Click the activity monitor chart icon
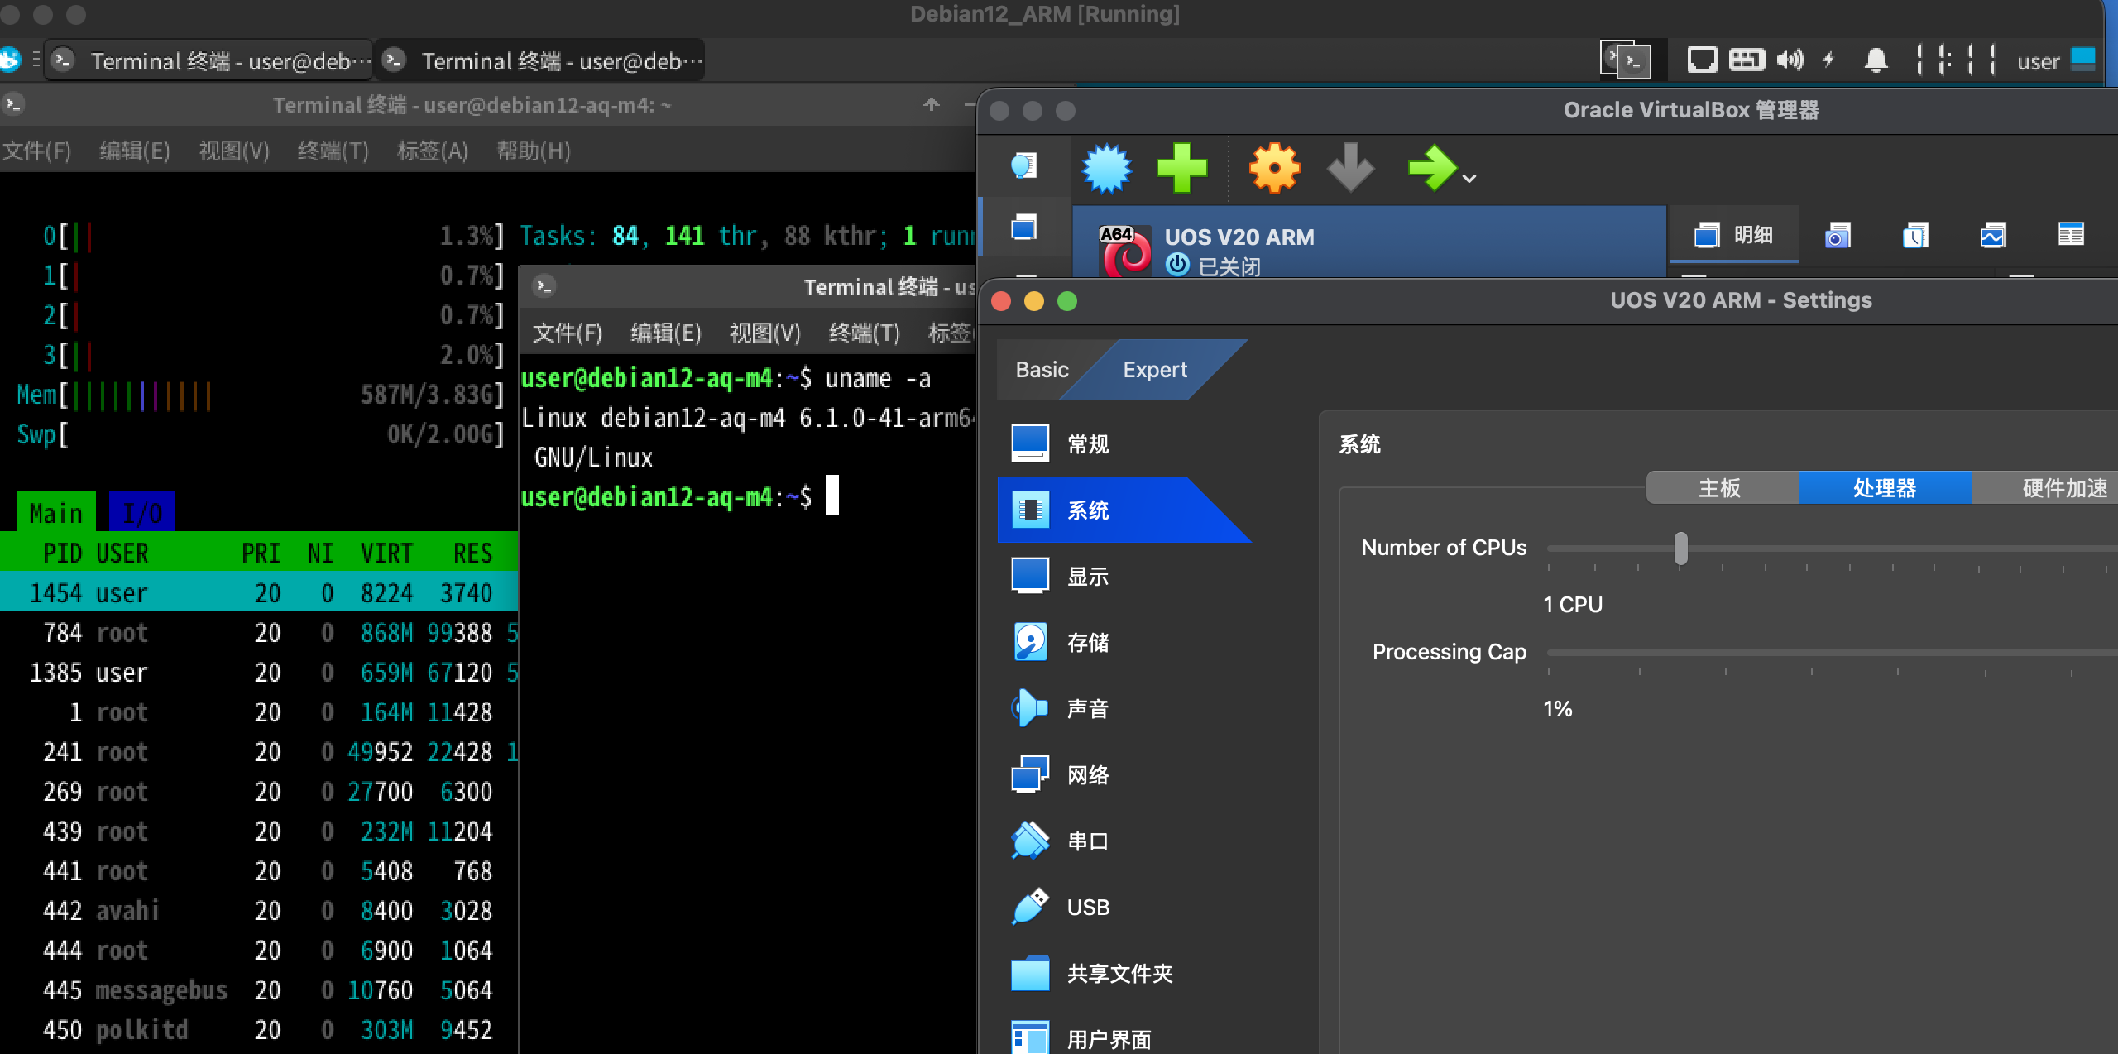Image resolution: width=2118 pixels, height=1054 pixels. coord(1993,235)
